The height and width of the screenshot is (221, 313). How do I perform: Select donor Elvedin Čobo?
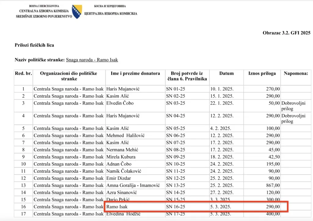point(120,103)
